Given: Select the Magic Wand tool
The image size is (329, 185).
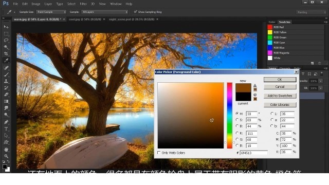Looking at the screenshot, I should coord(6,47).
